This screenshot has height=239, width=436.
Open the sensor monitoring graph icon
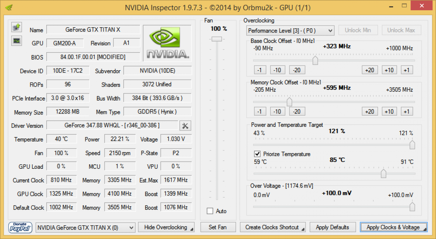(16, 41)
